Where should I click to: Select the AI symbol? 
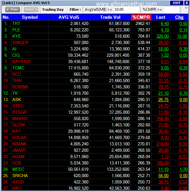14,49
